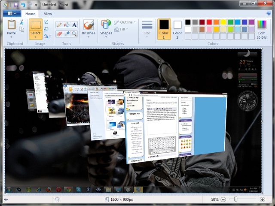The width and height of the screenshot is (275, 206).
Task: Select the Pencil tool
Action: 59,25
